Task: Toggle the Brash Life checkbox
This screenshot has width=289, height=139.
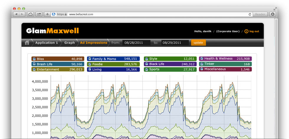Action: click(34, 64)
